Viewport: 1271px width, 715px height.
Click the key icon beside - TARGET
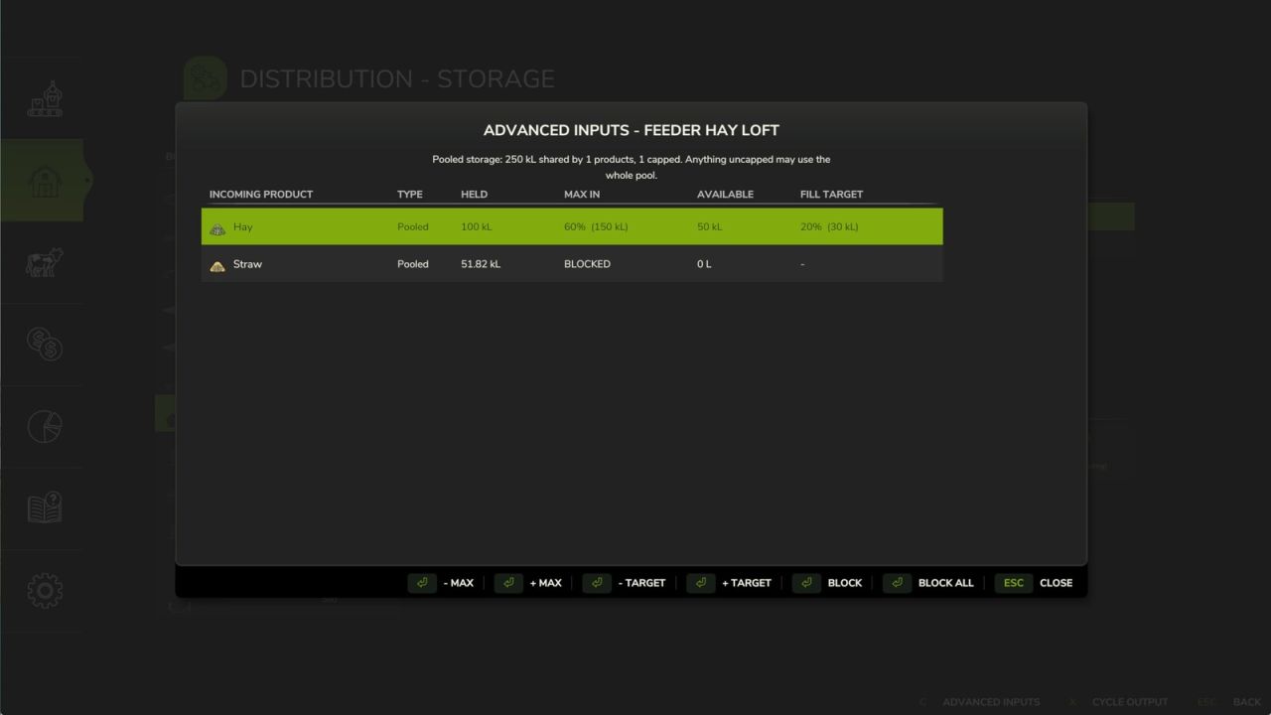tap(597, 583)
